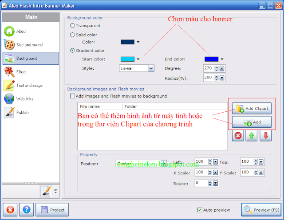Click the Top spinner arrows
This screenshot has height=220, width=284.
(x=256, y=162)
